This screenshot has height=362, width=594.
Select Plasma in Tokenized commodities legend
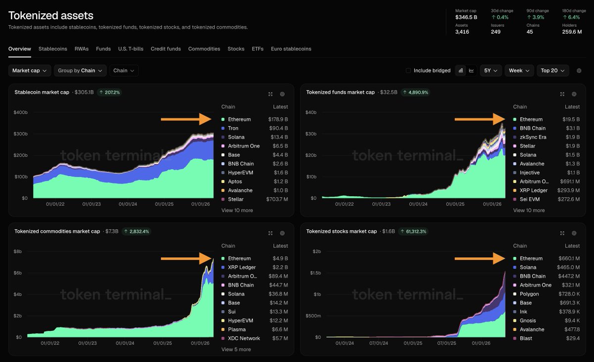237,329
